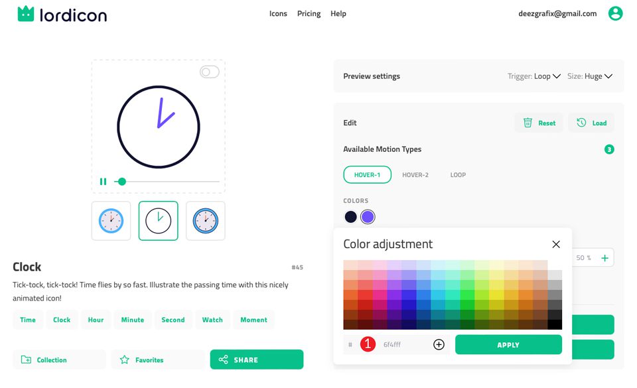Viewport: 637px width, 388px height.
Task: Toggle the preview background switch
Action: tap(210, 72)
